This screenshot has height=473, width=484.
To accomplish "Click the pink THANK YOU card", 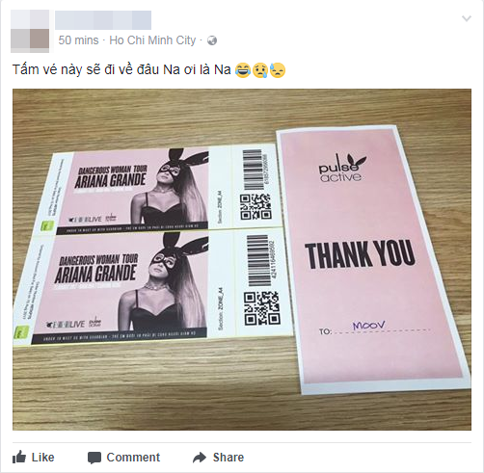I will (373, 259).
